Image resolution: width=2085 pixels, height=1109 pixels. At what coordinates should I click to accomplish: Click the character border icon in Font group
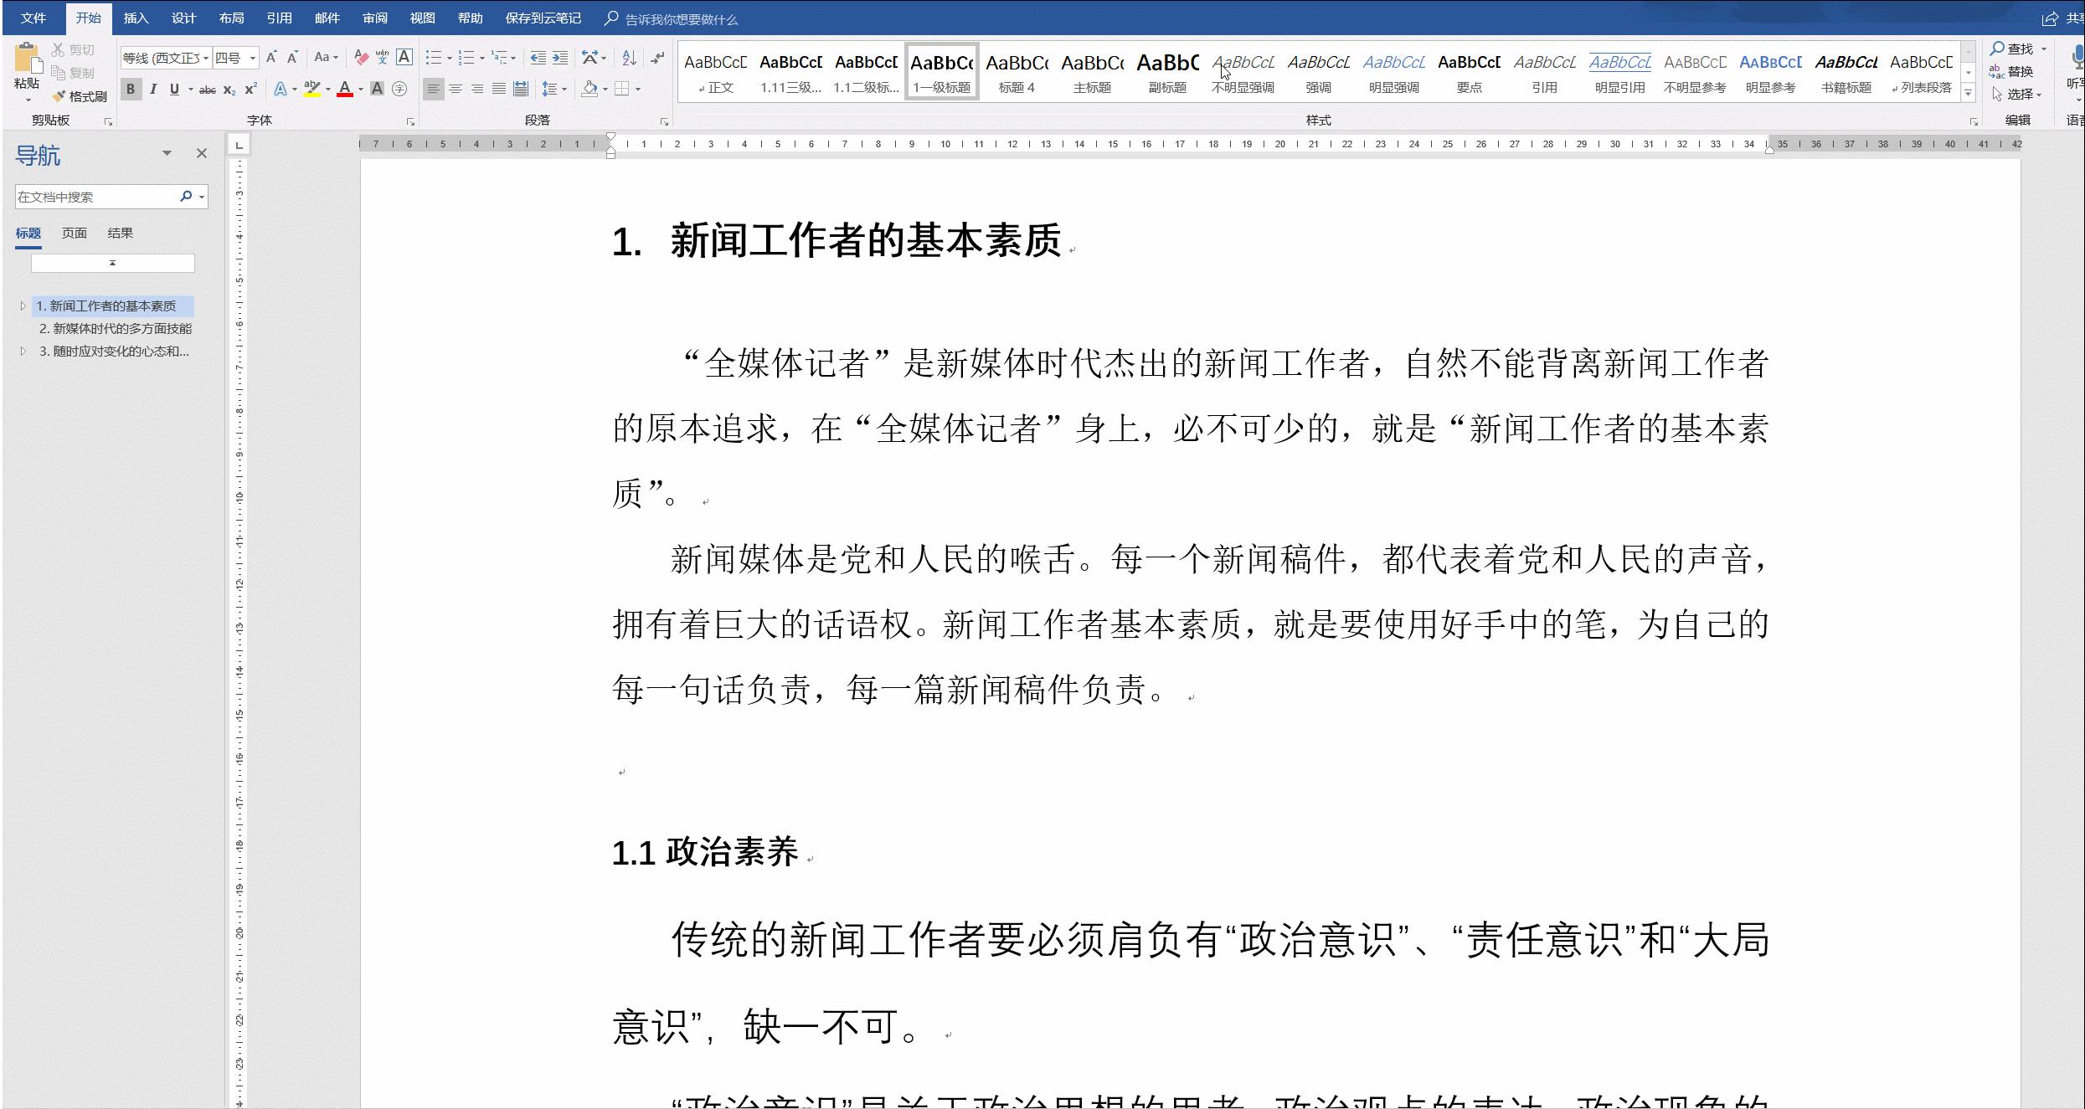coord(404,58)
